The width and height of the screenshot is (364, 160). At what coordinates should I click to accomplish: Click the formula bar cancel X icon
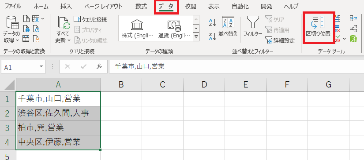(x=68, y=67)
